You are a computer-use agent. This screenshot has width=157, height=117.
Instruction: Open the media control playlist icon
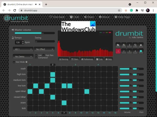coord(142,10)
